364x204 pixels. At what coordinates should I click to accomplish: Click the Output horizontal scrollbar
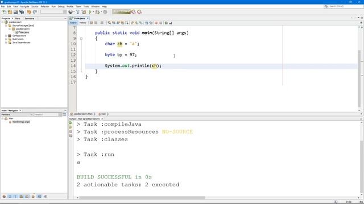142,198
